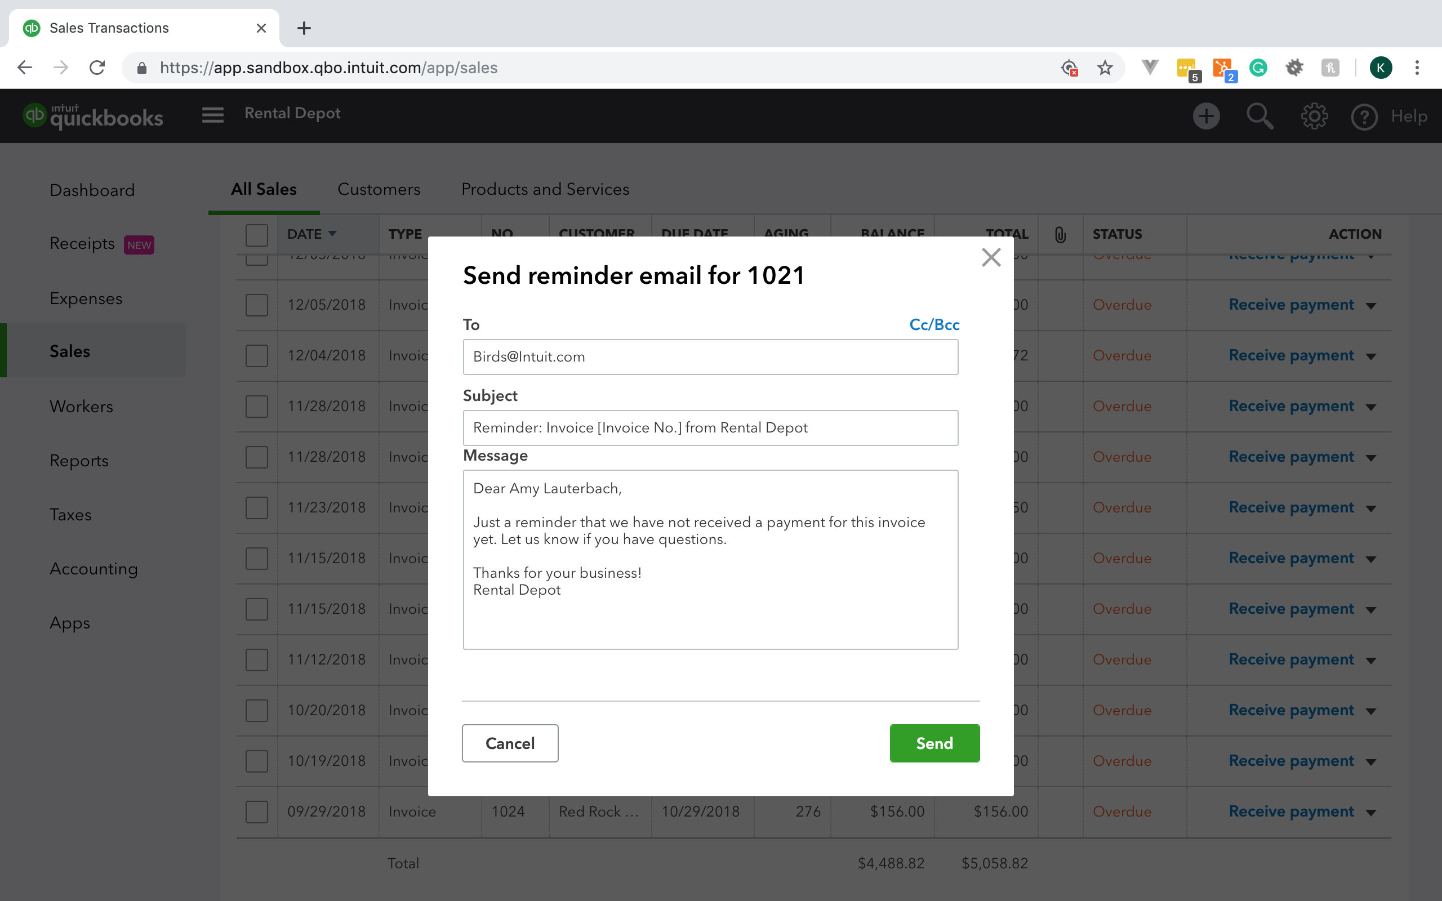Click the attachment paperclip column header

coord(1060,234)
